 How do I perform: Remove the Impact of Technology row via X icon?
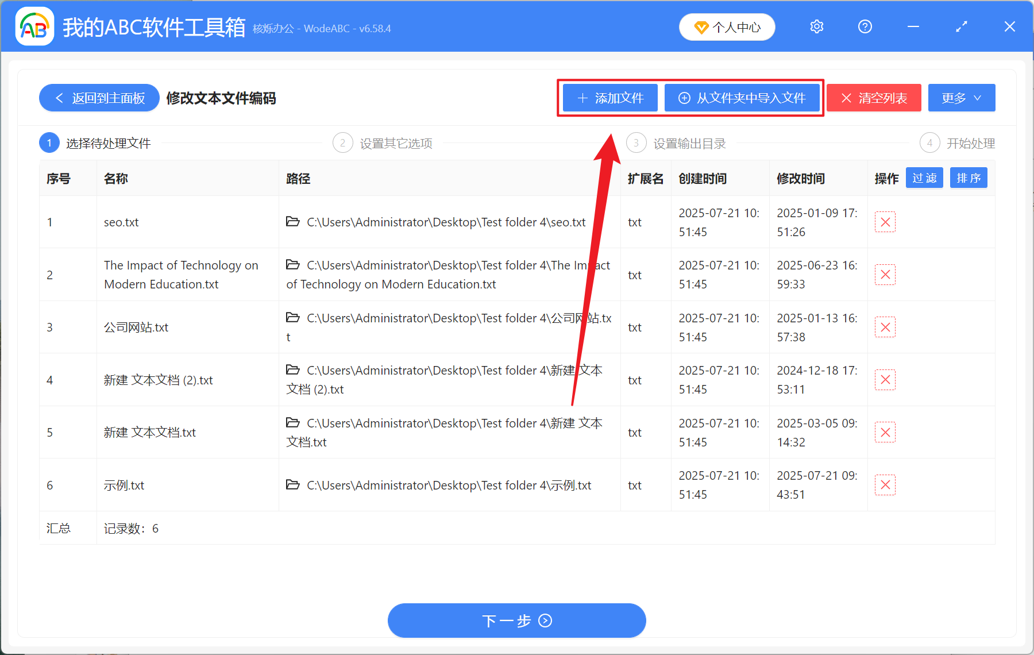(885, 275)
